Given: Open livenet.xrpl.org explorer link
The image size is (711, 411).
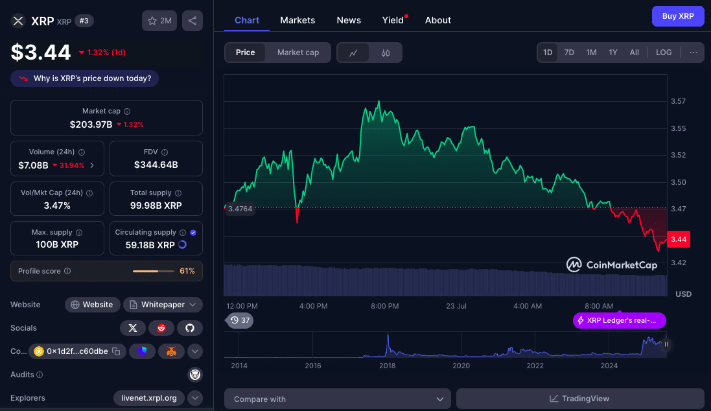Looking at the screenshot, I should (x=148, y=398).
